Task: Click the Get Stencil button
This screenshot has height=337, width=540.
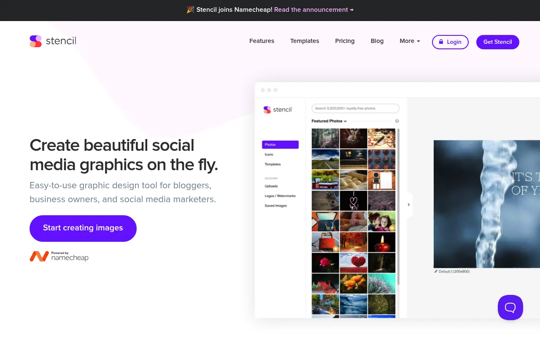Action: [498, 42]
